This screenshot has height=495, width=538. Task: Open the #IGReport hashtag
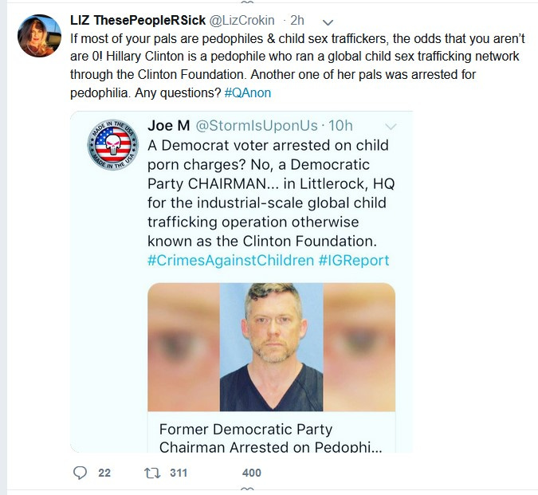pyautogui.click(x=354, y=261)
